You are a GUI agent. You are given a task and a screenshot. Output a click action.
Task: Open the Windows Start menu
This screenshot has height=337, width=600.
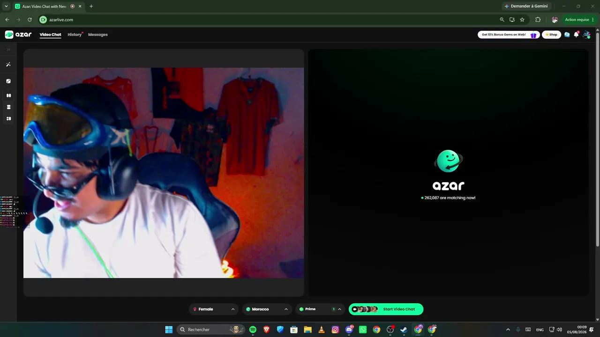coord(169,330)
